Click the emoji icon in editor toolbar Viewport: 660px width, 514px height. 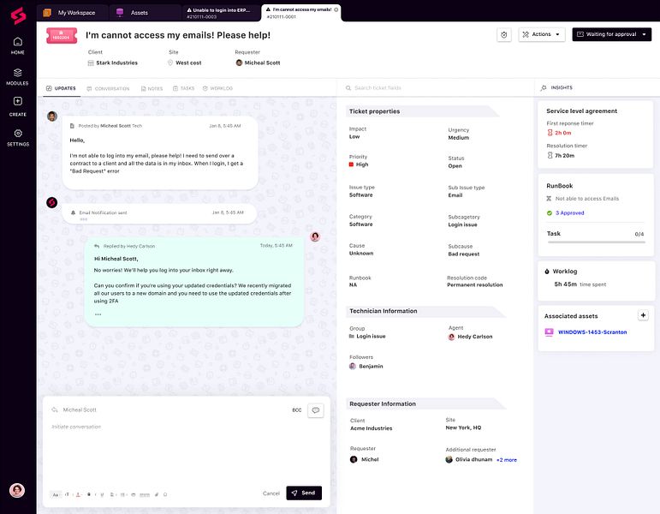[165, 494]
